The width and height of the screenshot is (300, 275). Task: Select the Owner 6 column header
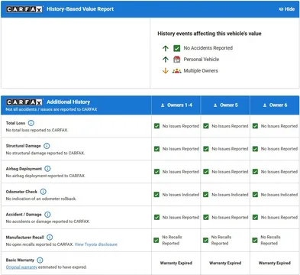pos(275,105)
